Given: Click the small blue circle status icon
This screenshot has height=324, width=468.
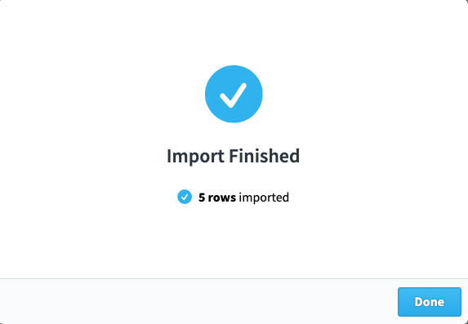Looking at the screenshot, I should coord(185,197).
